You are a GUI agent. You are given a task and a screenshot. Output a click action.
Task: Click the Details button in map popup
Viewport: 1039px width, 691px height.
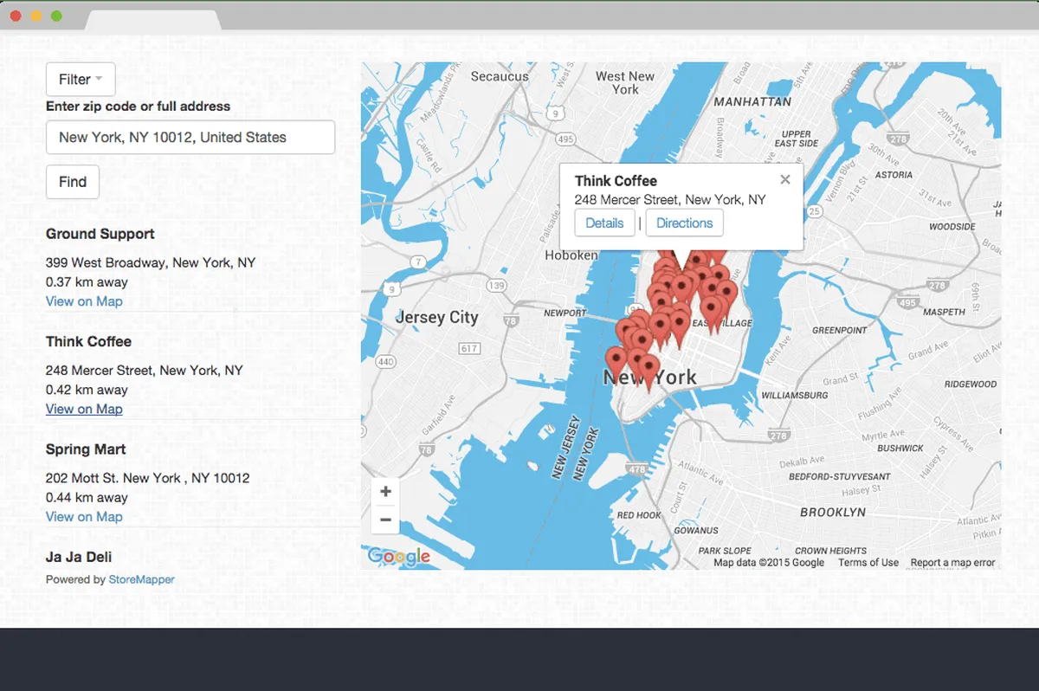click(604, 223)
